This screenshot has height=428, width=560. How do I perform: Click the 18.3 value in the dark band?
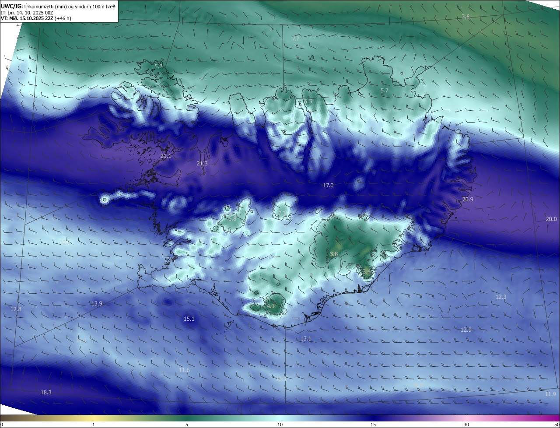tap(46, 393)
